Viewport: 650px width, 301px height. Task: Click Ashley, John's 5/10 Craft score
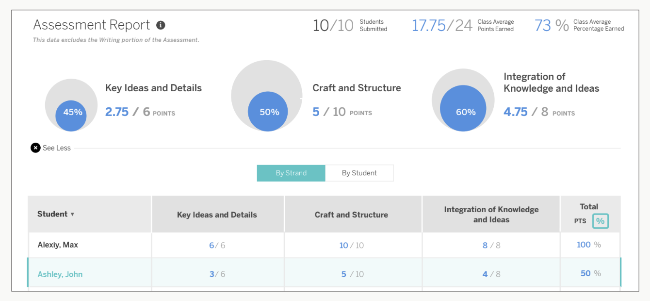(352, 274)
